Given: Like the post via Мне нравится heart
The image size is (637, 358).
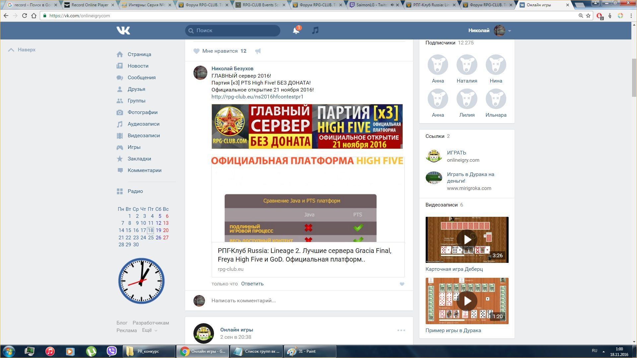Looking at the screenshot, I should (196, 51).
